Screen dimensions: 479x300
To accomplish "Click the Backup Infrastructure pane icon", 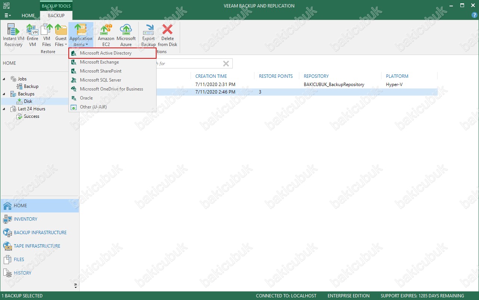I will (x=7, y=233).
